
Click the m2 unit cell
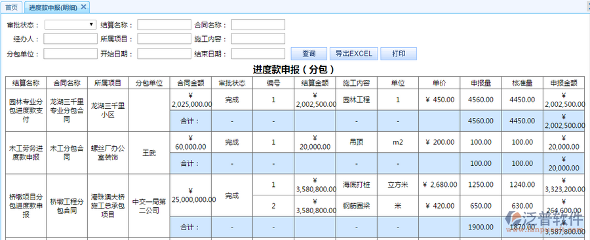click(x=398, y=142)
